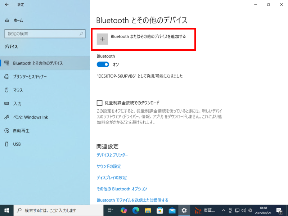Image resolution: width=288 pixels, height=216 pixels.
Task: Click the 設定の検索 search field
Action: (x=45, y=34)
